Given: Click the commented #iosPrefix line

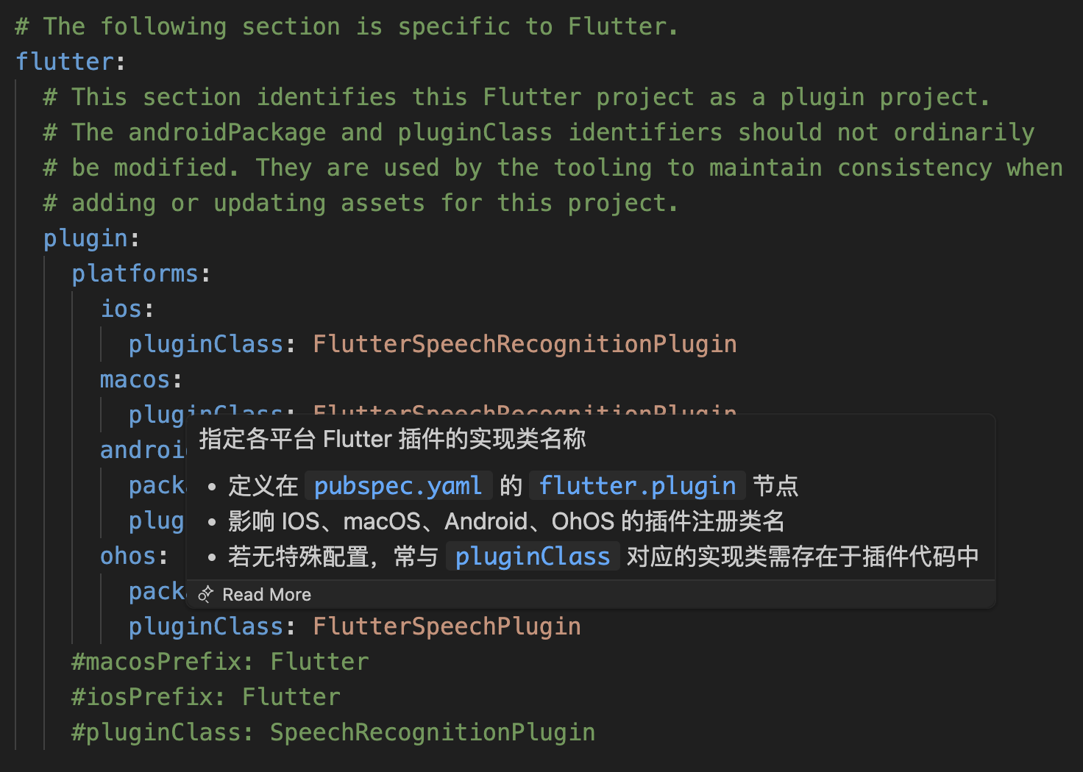Looking at the screenshot, I should point(206,697).
